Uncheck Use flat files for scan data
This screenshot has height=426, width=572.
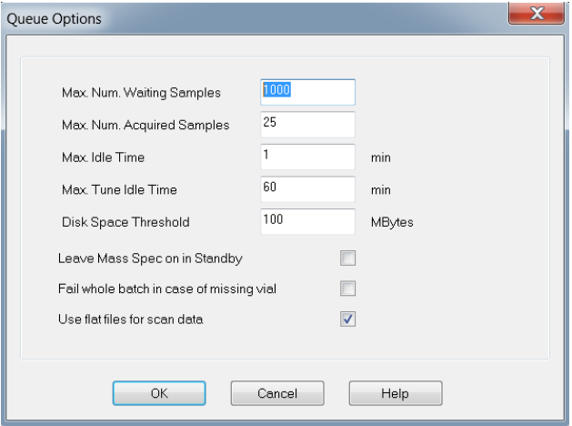347,319
